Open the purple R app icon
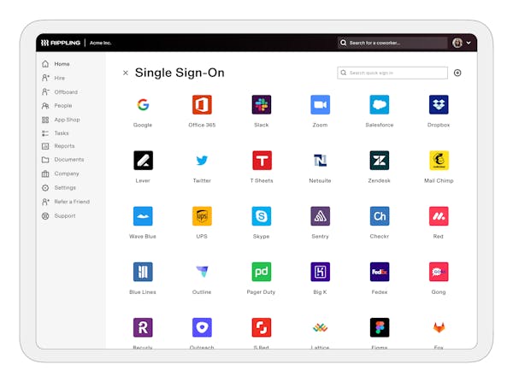This screenshot has width=513, height=382. 143,327
